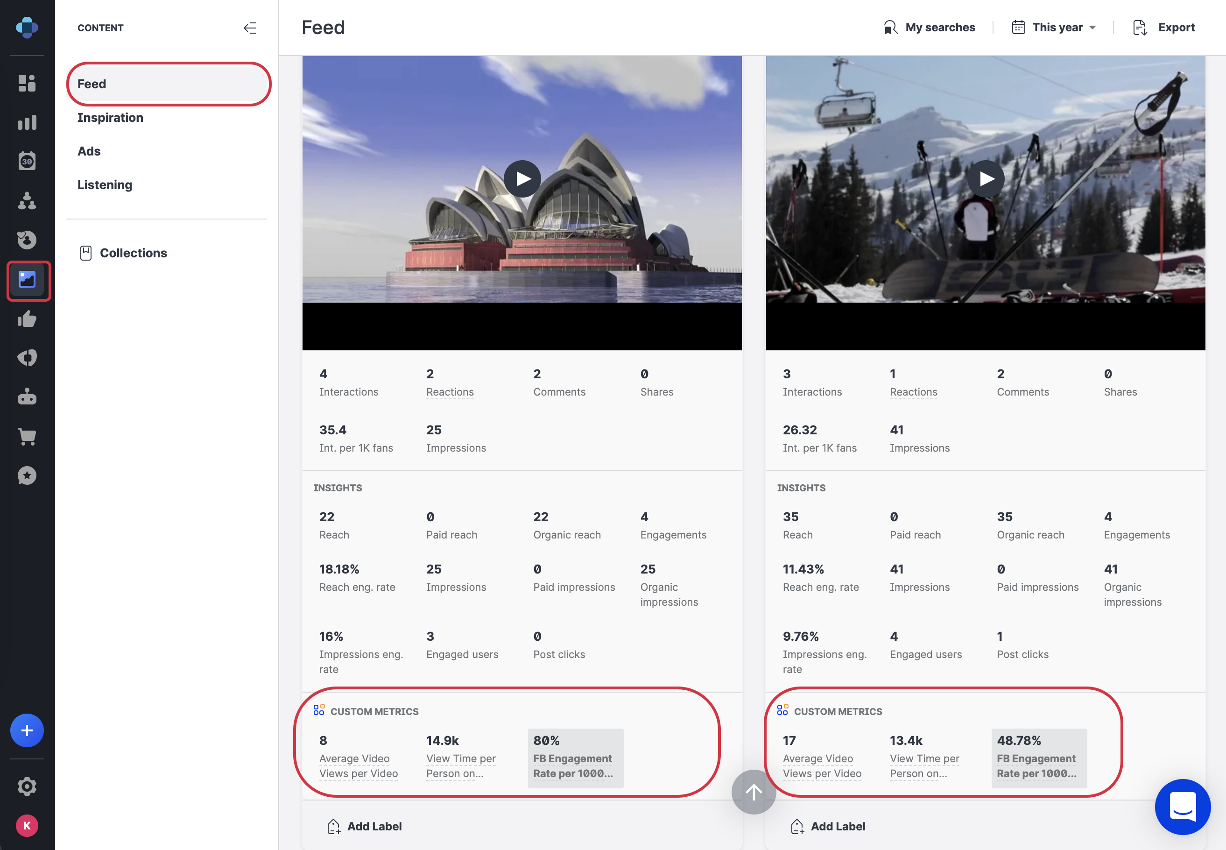Image resolution: width=1226 pixels, height=850 pixels.
Task: Open the dashboard grid icon in sidebar
Action: pos(27,83)
